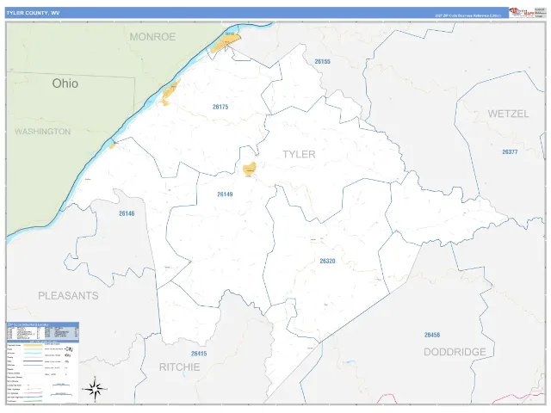Screen dimensions: 551x413
Task: Click the RITCHIE county label
Action: pos(180,367)
